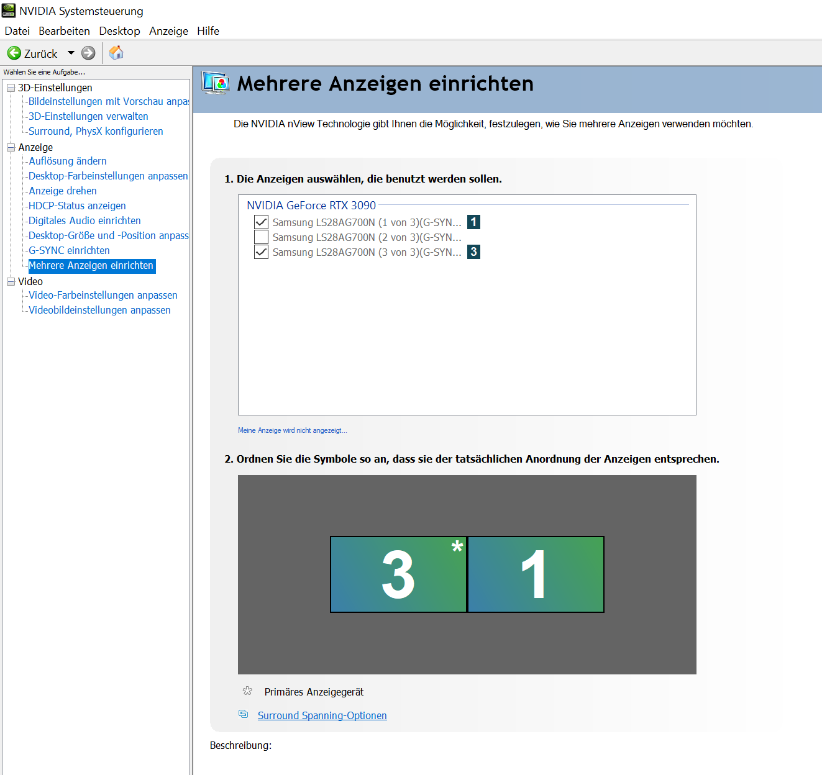Viewport: 822px width, 775px height.
Task: Click the Beschreibung label
Action: coord(240,745)
